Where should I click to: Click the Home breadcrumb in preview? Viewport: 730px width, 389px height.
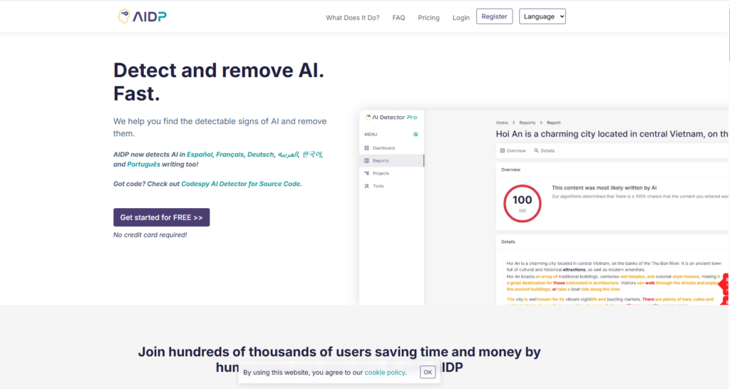[x=502, y=123]
